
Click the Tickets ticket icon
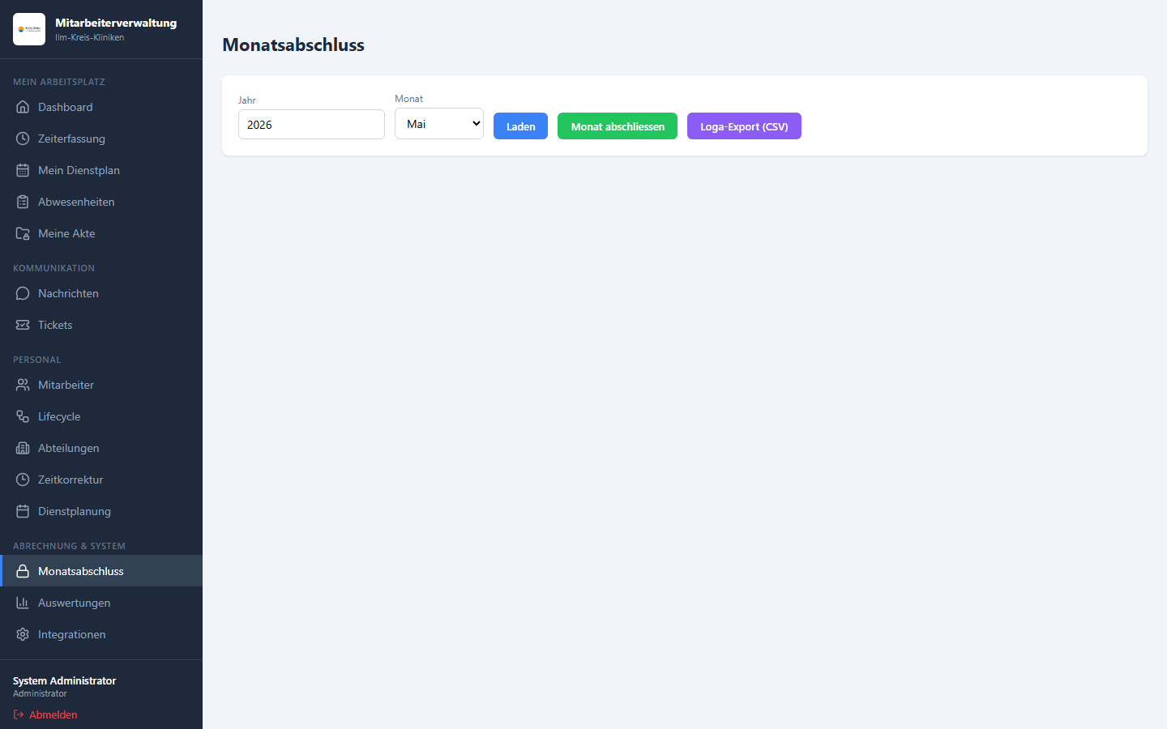point(23,325)
